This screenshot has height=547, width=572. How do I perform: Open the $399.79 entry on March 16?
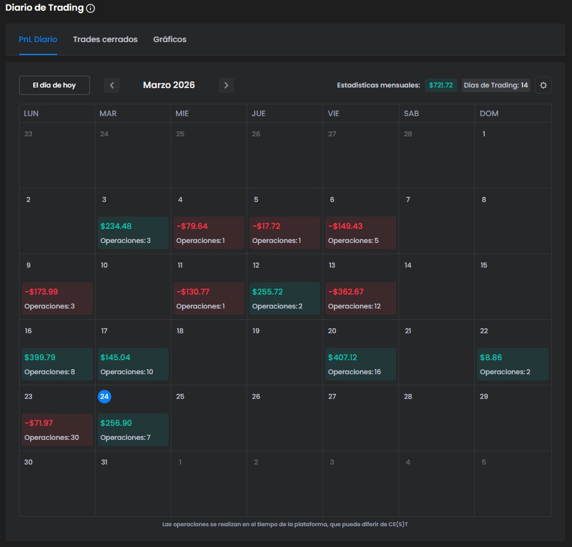(x=57, y=364)
